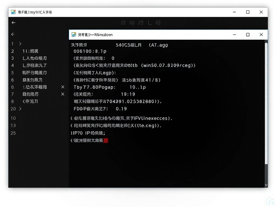
Task: Click the text "006100:8.7p"
Action: coord(90,51)
